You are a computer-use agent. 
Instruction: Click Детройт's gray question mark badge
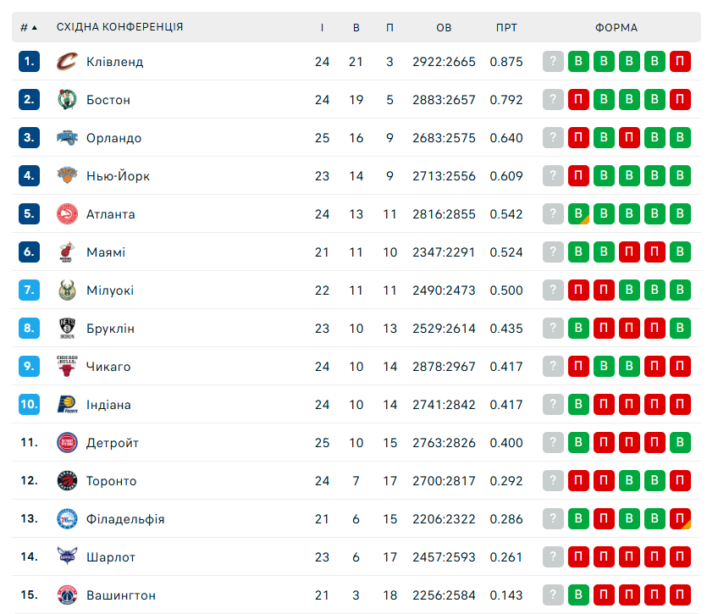point(553,443)
